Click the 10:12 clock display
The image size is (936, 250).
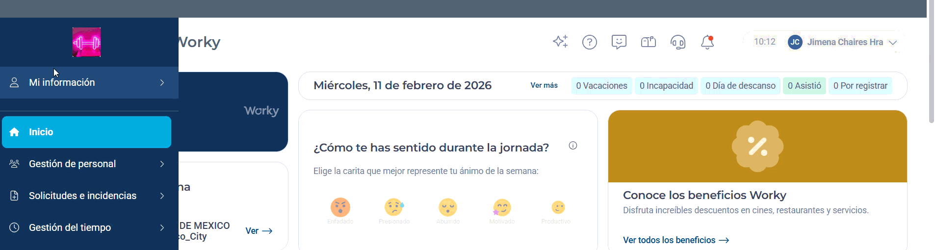[765, 42]
